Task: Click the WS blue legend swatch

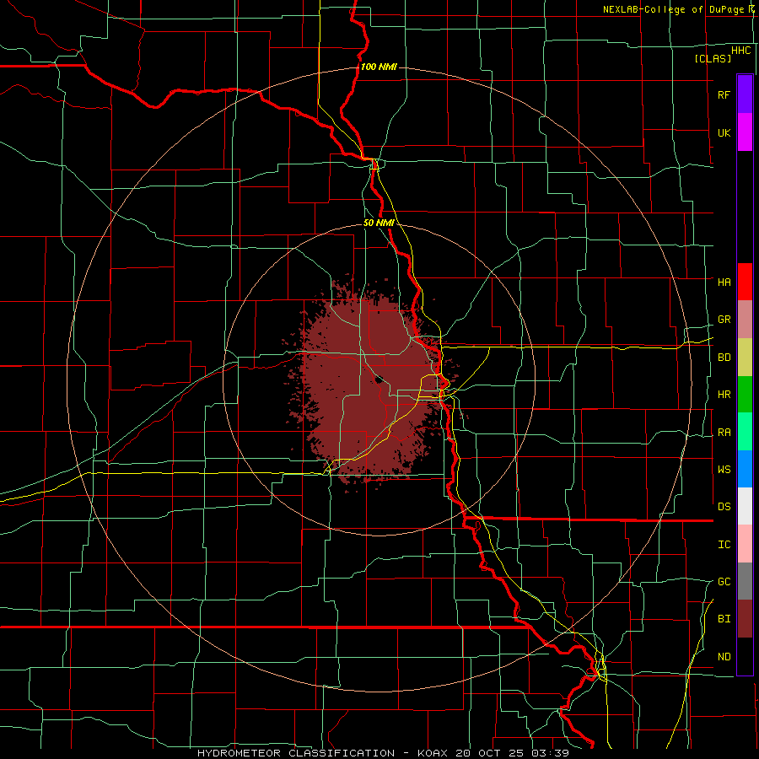Action: click(745, 469)
